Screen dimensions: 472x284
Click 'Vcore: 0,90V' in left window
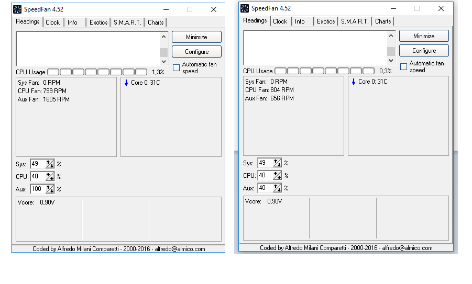pyautogui.click(x=36, y=202)
